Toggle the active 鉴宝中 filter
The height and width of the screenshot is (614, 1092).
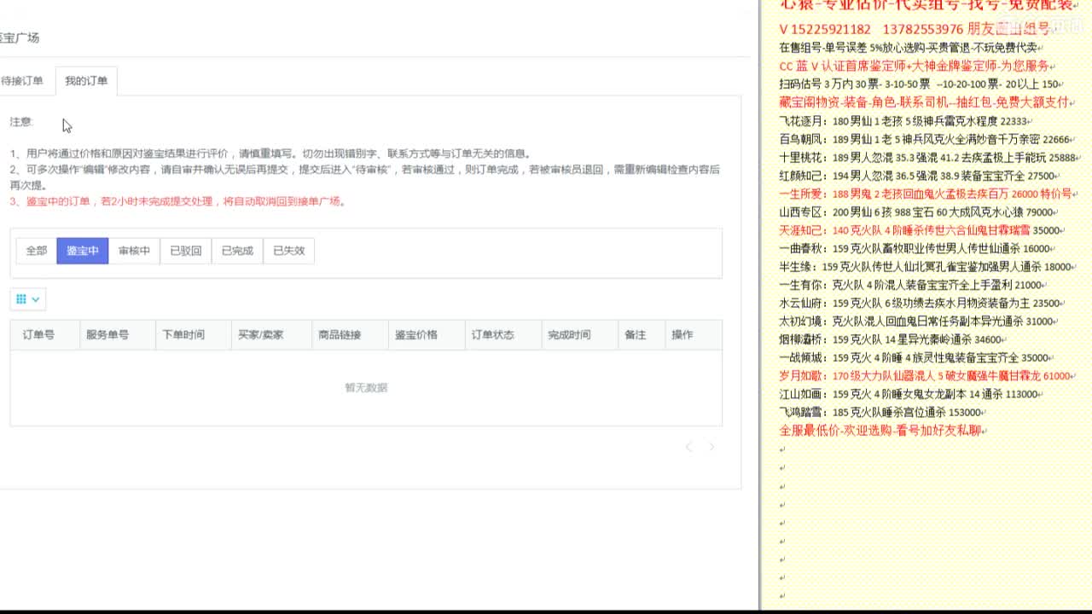coord(82,250)
